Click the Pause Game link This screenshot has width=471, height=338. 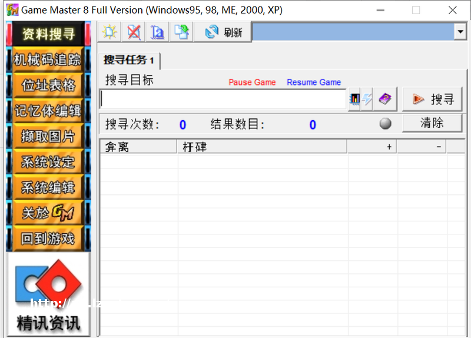252,82
